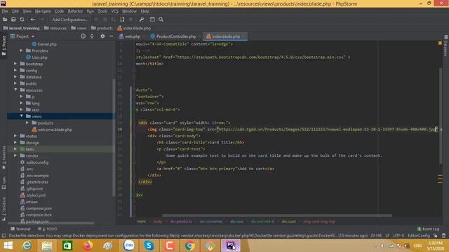Screen dimensions: 449x252
Task: Open the Refactor menu
Action: click(75, 11)
